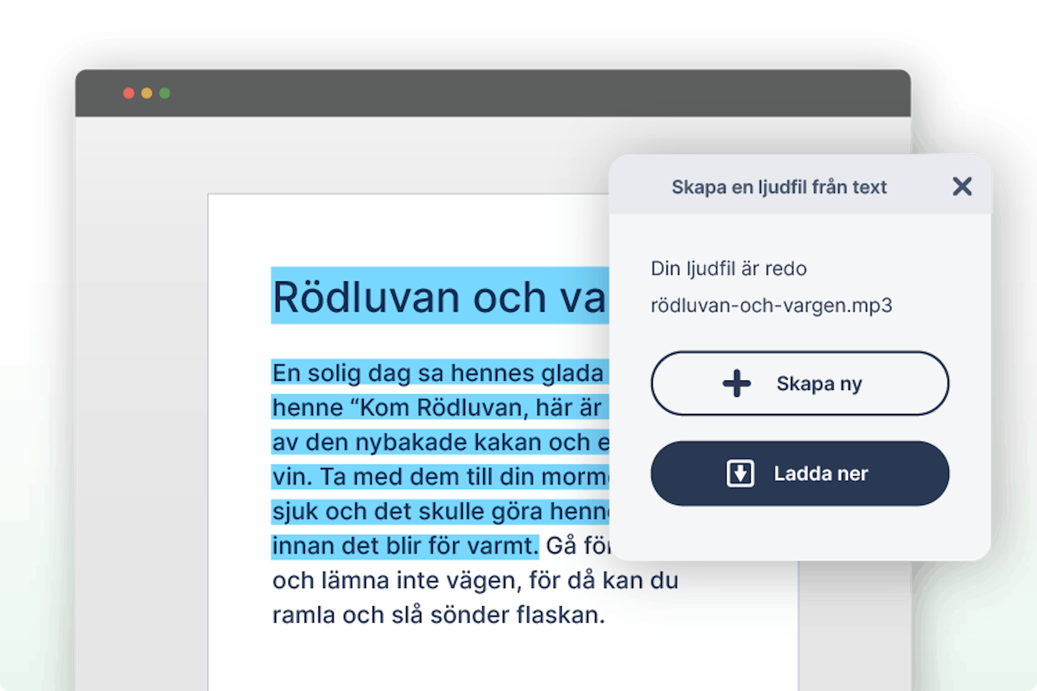This screenshot has width=1037, height=691.
Task: Click the line 'ramla och slå sönder flaskan.'
Action: coord(438,615)
